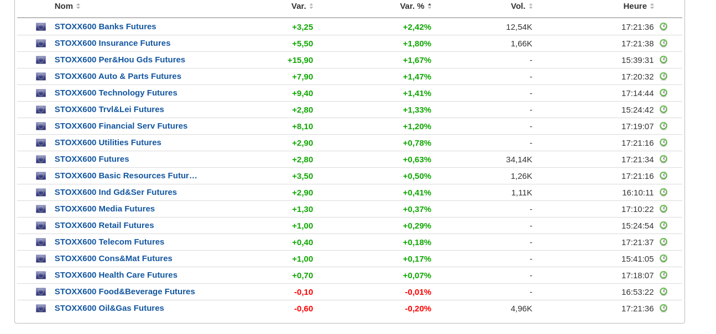Viewport: 716px width, 334px height.
Task: Click the flag icon beside STOXX600 Utilities Futures
Action: point(41,142)
